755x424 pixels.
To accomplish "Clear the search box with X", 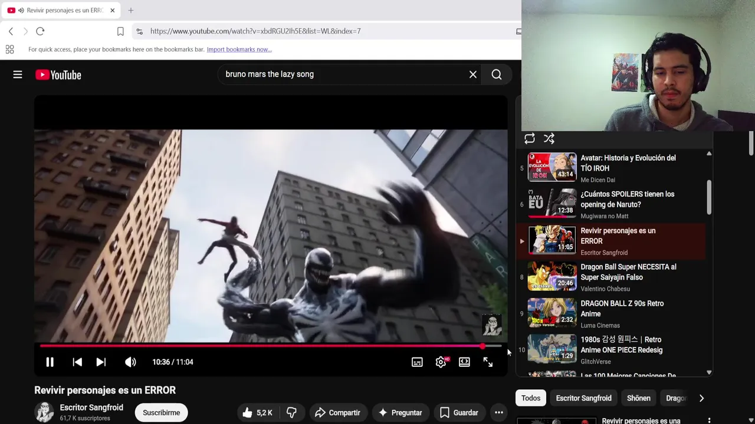I will pos(473,74).
